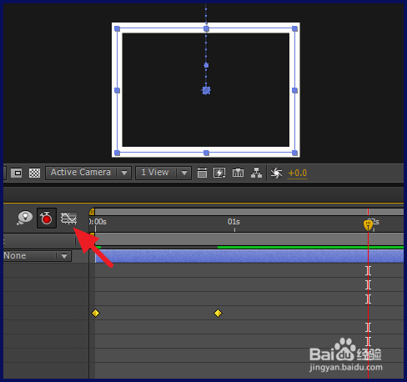Click the gray work area bar
The width and height of the screenshot is (407, 382).
click(249, 239)
